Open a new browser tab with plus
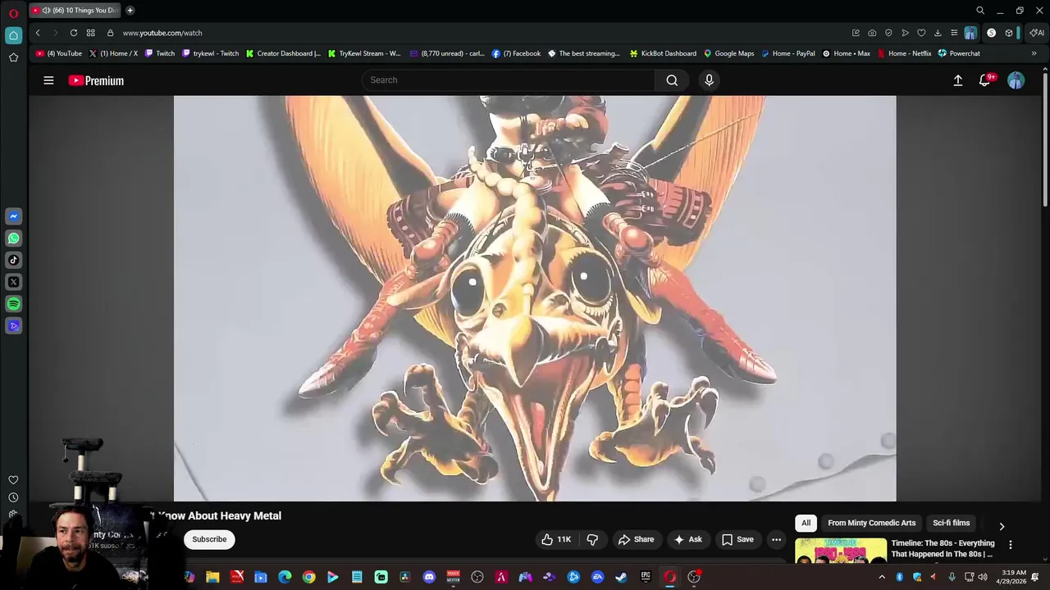 point(130,11)
